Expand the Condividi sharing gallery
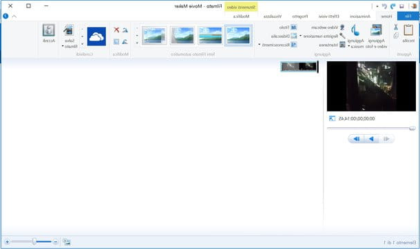Image resolution: width=420 pixels, height=249 pixels. [82, 43]
